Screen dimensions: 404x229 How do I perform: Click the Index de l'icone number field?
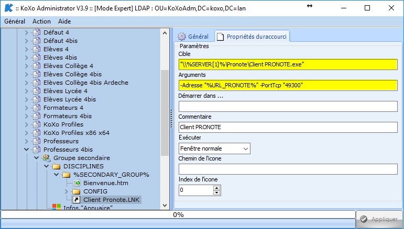pos(196,190)
